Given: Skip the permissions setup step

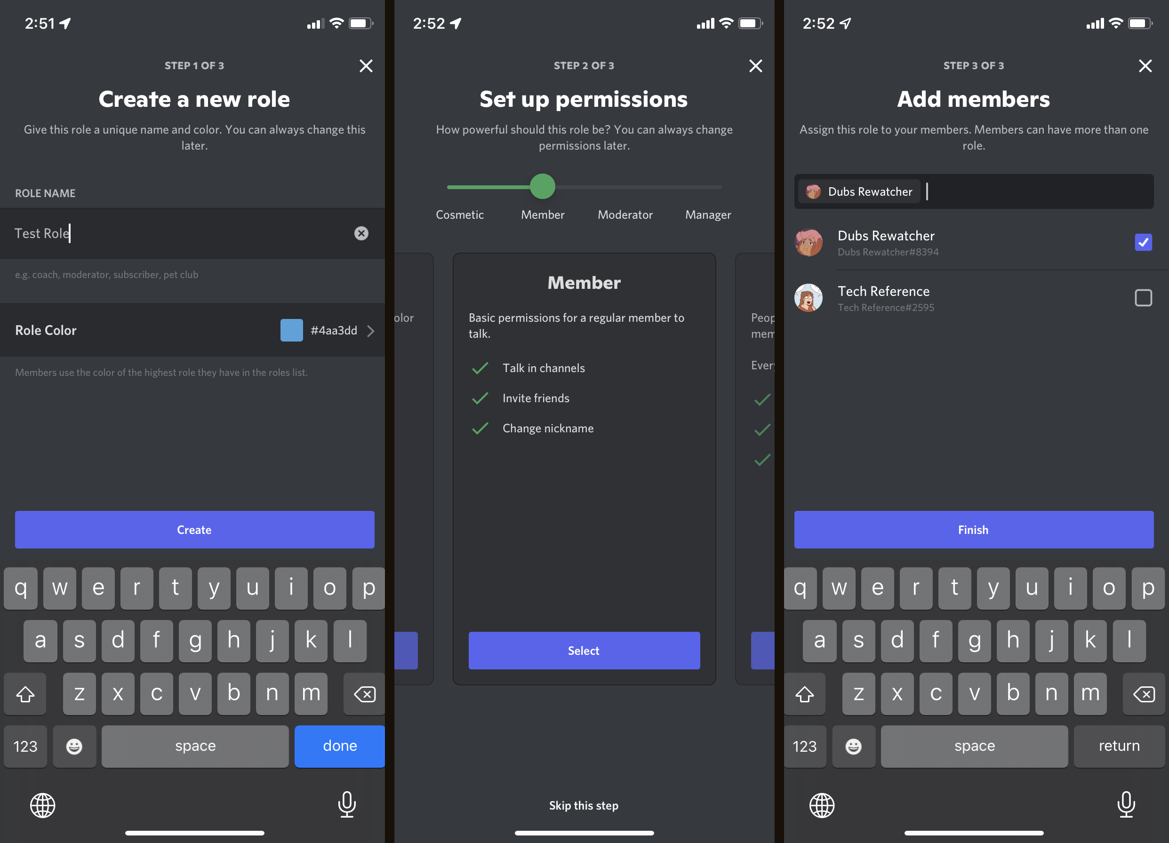Looking at the screenshot, I should 584,805.
